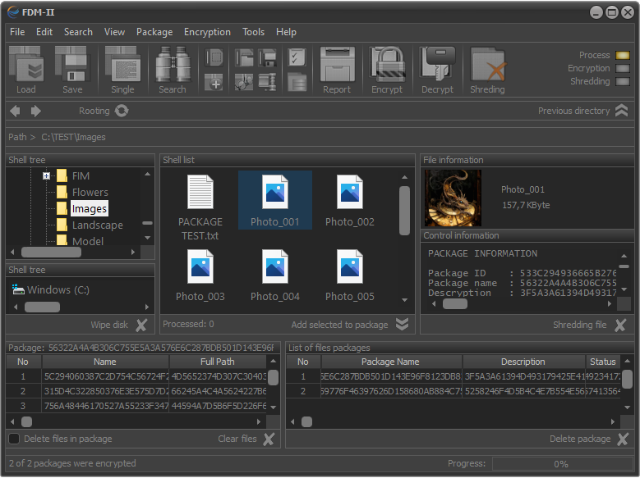
Task: Click the yellow Process indicator swatch
Action: coord(623,55)
